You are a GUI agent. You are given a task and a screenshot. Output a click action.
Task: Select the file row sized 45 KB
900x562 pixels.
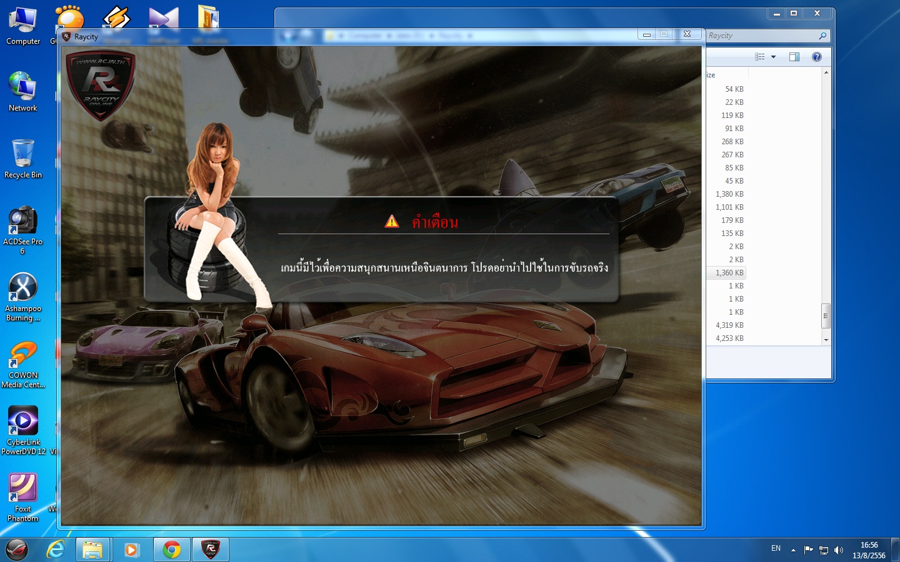726,181
